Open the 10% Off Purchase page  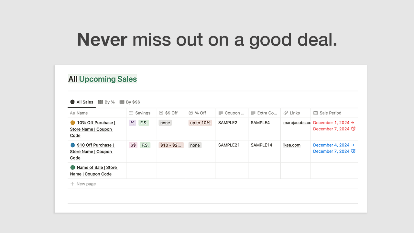pyautogui.click(x=93, y=129)
